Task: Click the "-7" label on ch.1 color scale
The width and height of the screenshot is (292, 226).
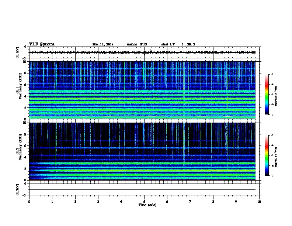Action: pos(272,114)
